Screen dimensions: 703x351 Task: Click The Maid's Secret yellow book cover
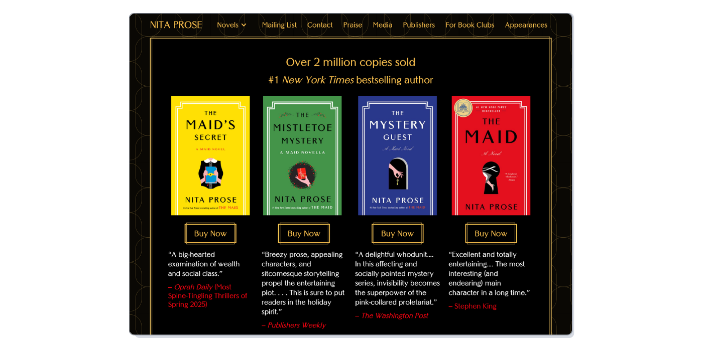(210, 155)
